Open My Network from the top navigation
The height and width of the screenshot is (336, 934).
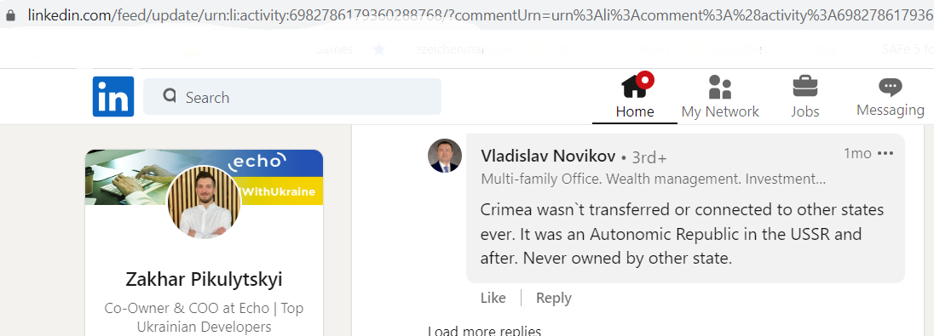(x=720, y=97)
